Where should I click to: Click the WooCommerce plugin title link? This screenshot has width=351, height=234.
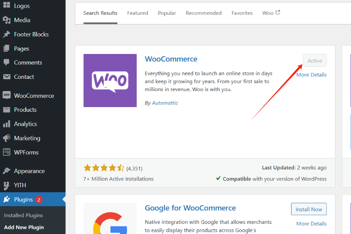pyautogui.click(x=171, y=59)
